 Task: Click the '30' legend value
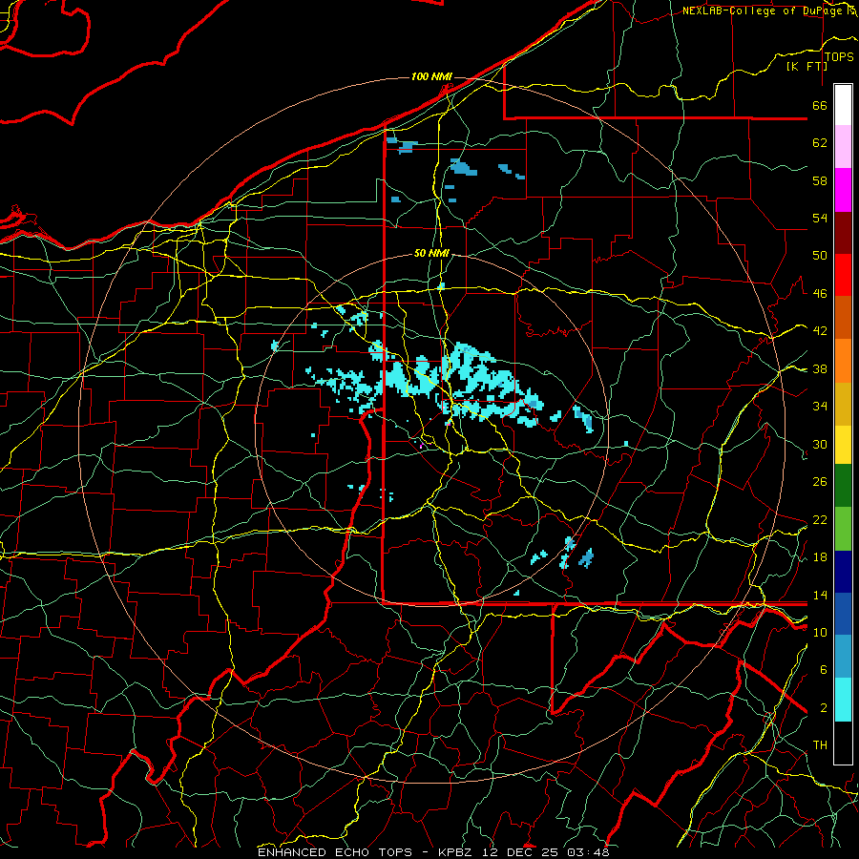pyautogui.click(x=820, y=444)
